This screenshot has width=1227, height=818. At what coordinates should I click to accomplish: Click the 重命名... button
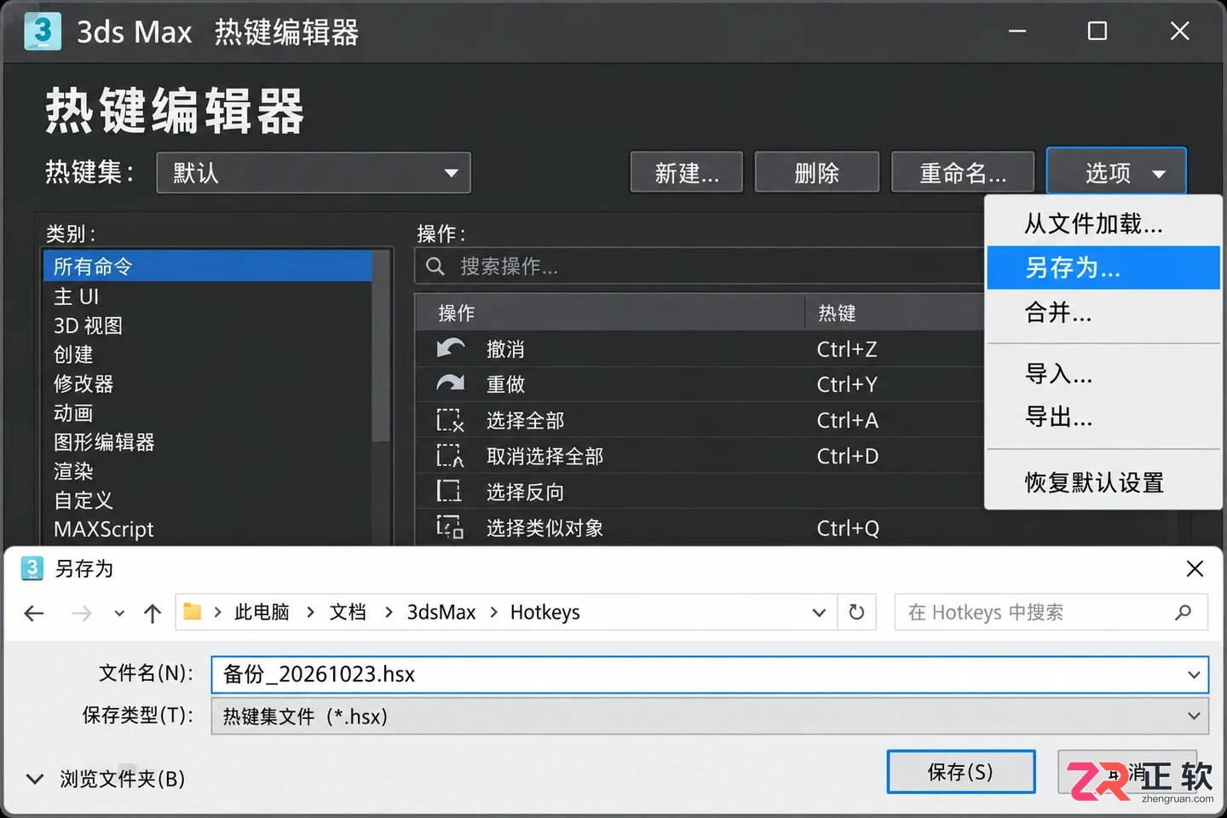(x=963, y=173)
